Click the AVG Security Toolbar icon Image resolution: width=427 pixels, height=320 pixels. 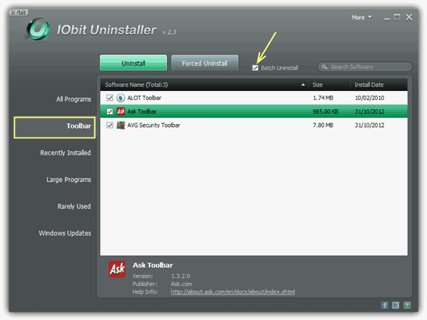(120, 125)
